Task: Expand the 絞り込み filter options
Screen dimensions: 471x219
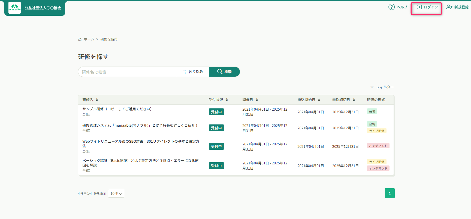Action: pos(193,72)
